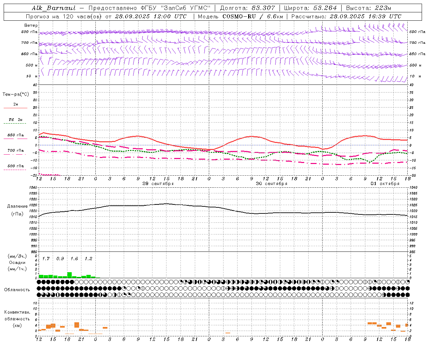Image resolution: width=427 pixels, height=342 pixels.
Task: Click the Td 2м dew point legend entry
Action: point(16,120)
